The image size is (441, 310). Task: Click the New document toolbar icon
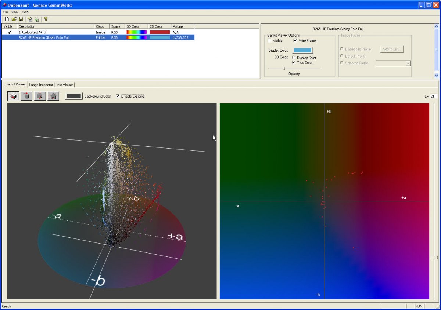pyautogui.click(x=7, y=19)
